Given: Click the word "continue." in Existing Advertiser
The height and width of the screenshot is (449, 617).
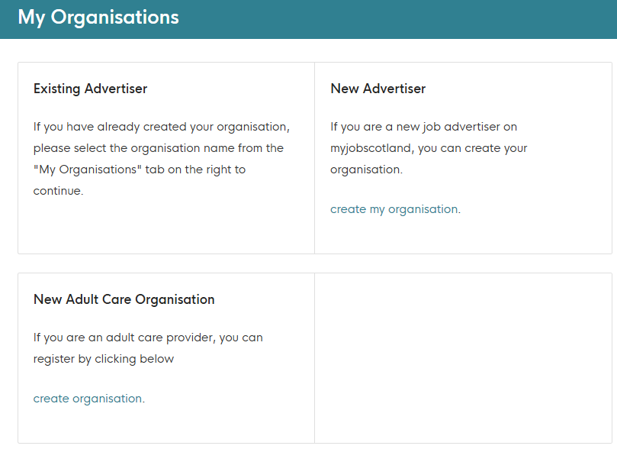Looking at the screenshot, I should click(58, 191).
